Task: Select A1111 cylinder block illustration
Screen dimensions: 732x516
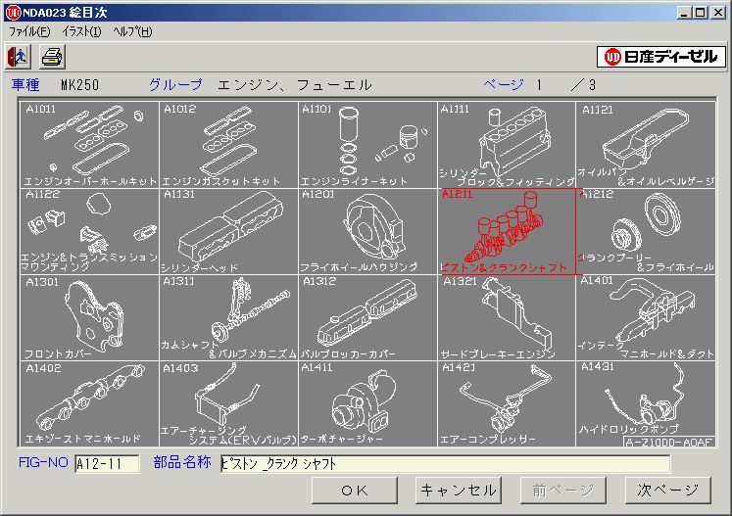Action: click(x=506, y=144)
